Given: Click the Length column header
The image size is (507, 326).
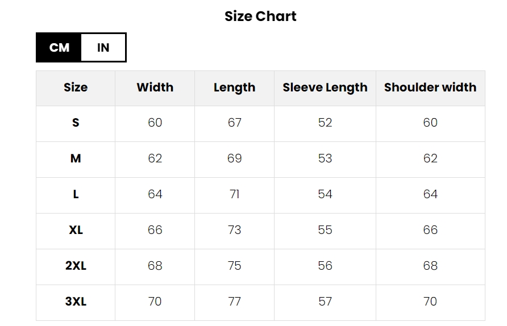Looking at the screenshot, I should pos(234,87).
